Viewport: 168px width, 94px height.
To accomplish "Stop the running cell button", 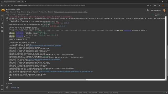I will click(7, 18).
